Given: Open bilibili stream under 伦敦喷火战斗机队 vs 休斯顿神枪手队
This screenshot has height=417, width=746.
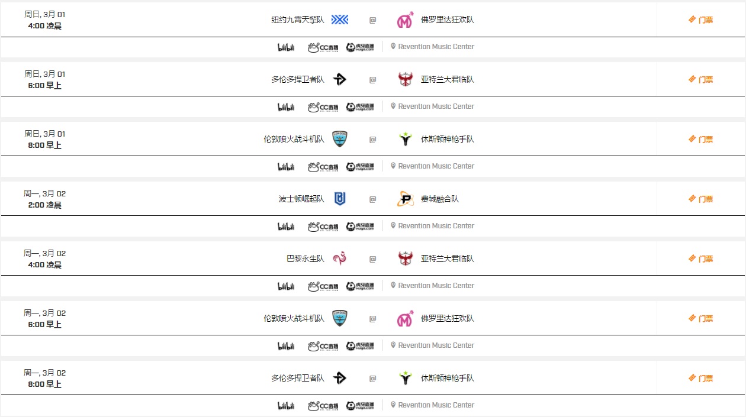Looking at the screenshot, I should coord(286,167).
